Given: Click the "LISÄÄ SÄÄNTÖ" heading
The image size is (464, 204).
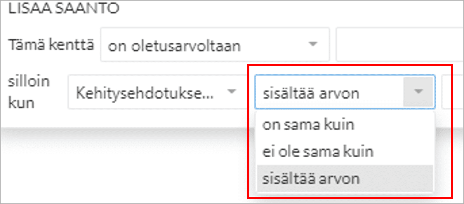Looking at the screenshot, I should tap(64, 8).
